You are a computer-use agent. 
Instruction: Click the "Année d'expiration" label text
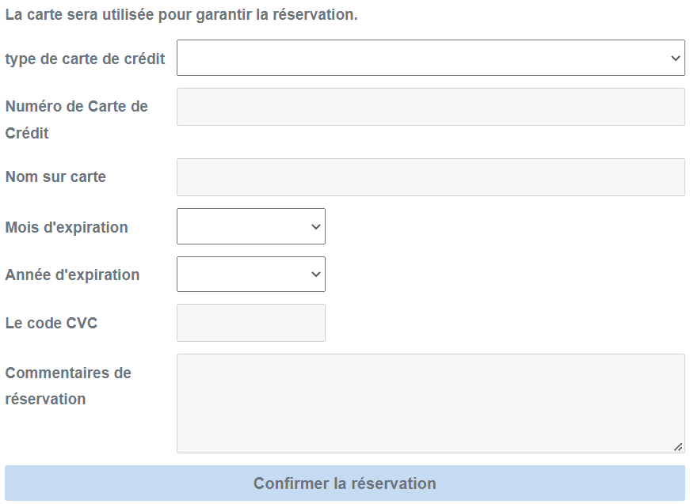[x=72, y=275]
